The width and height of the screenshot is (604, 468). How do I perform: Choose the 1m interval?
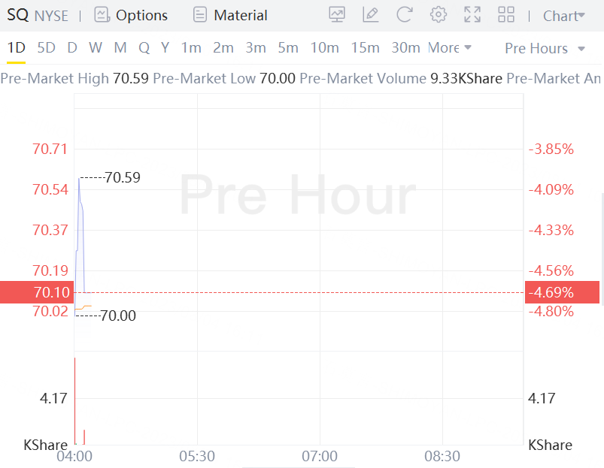click(x=191, y=48)
